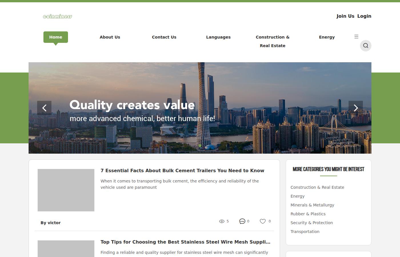Screen dimensions: 400x257
Task: Click the Login link
Action: tap(364, 16)
